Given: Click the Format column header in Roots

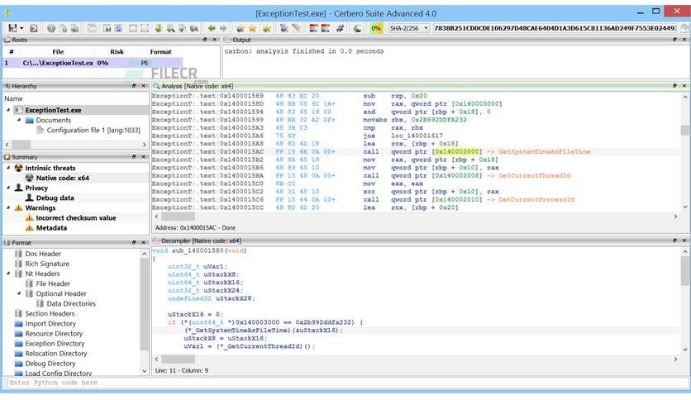Looking at the screenshot, I should [x=160, y=51].
